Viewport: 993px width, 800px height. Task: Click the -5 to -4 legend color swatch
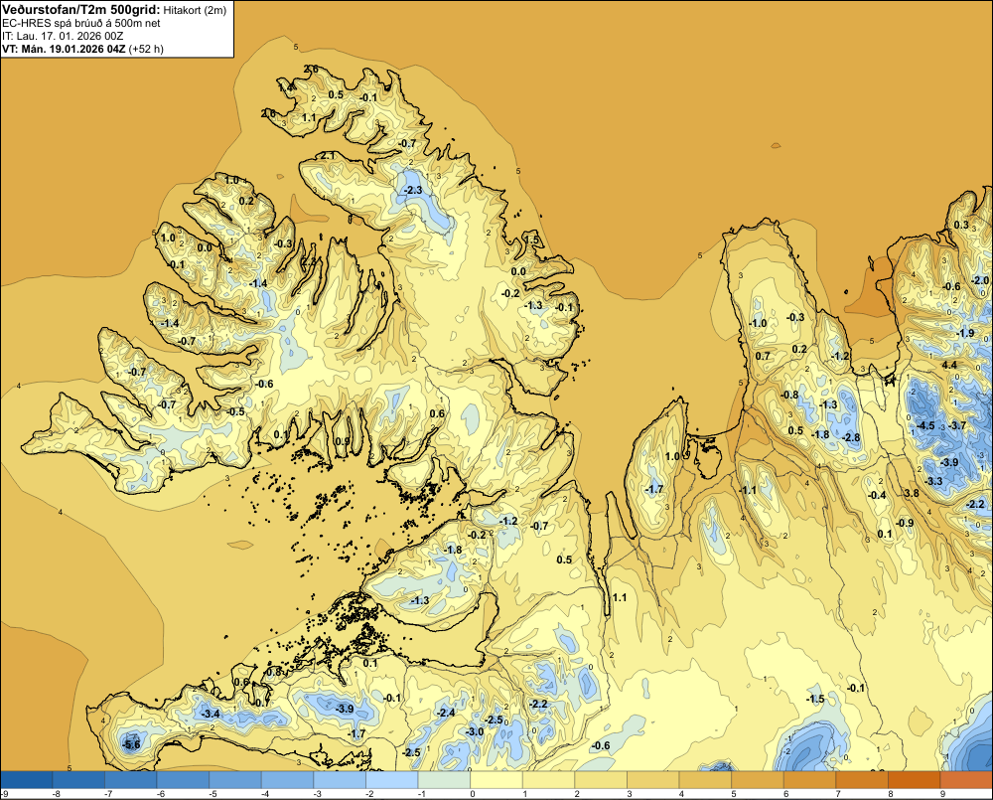235,779
